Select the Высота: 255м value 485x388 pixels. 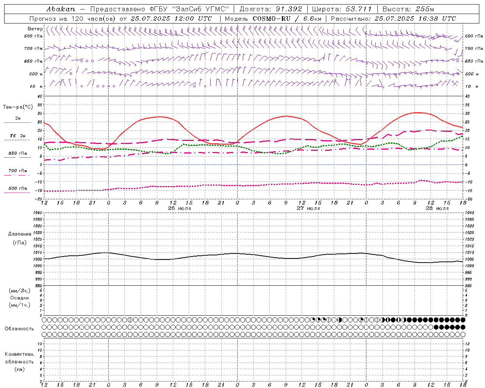[408, 9]
